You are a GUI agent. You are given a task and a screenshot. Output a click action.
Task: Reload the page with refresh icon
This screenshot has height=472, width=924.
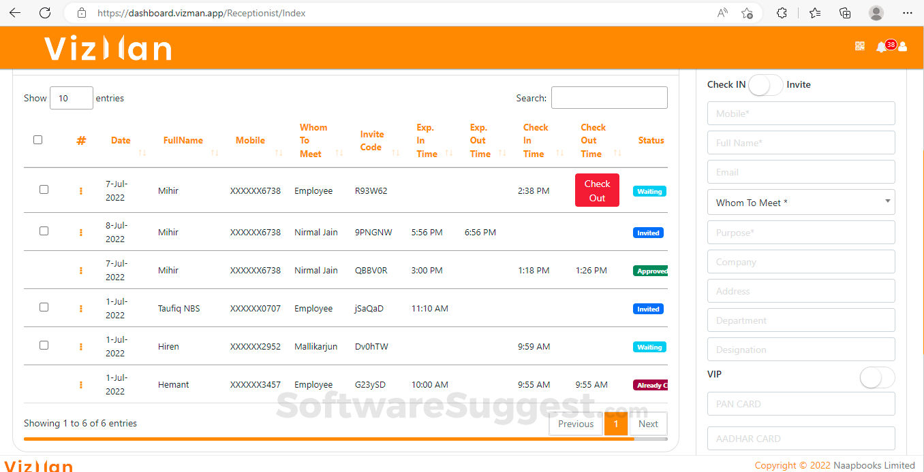click(x=45, y=13)
